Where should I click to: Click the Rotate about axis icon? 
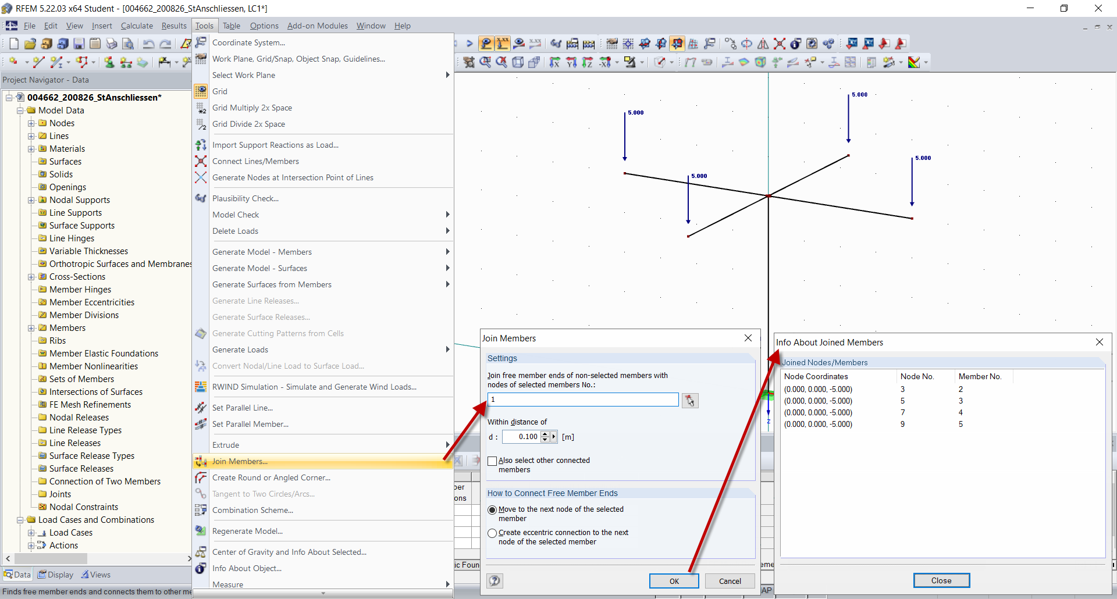747,44
